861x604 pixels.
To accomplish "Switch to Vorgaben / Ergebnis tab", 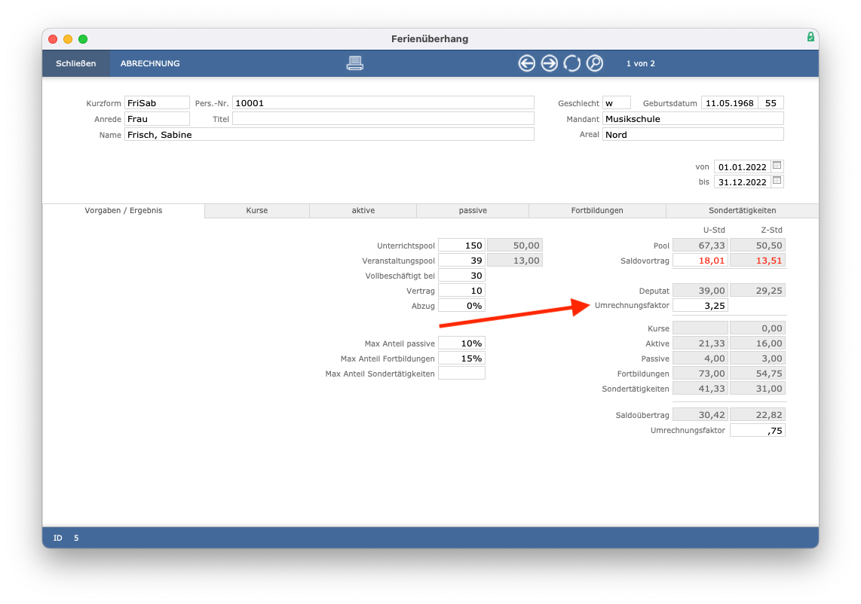I will pos(124,211).
